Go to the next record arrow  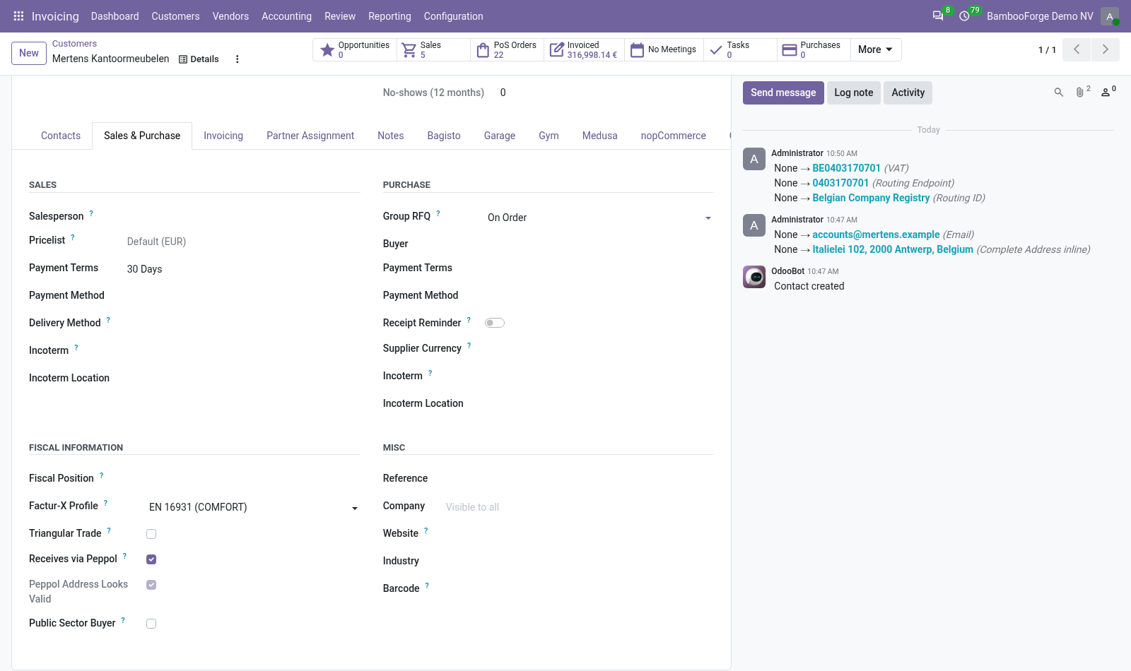coord(1106,49)
